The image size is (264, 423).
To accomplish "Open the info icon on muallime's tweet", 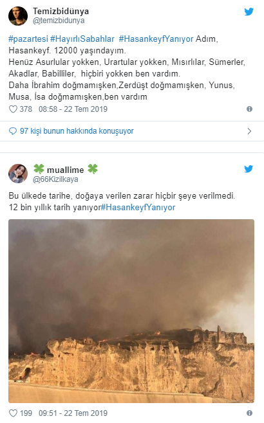I will click(x=249, y=413).
